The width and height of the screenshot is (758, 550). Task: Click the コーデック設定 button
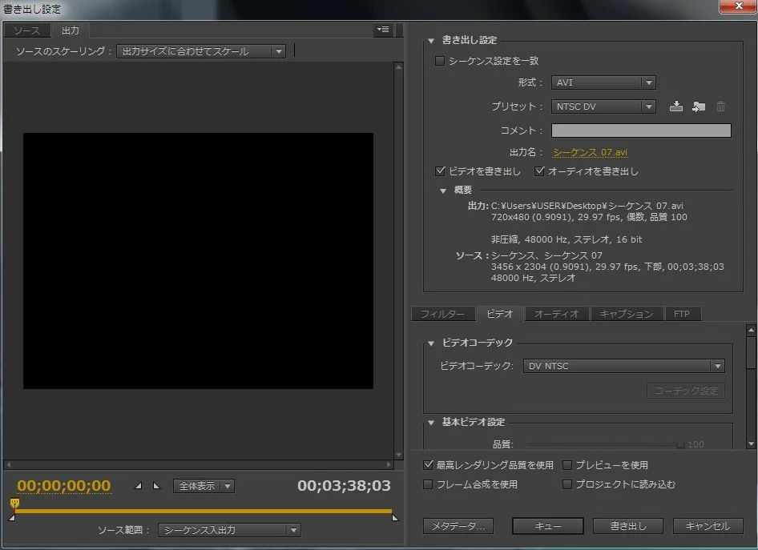686,391
